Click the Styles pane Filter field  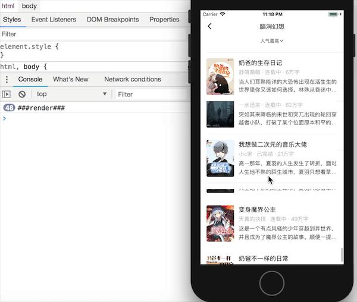point(95,34)
